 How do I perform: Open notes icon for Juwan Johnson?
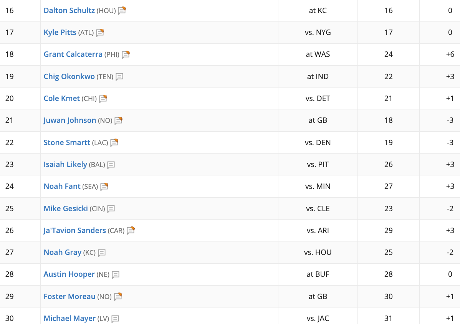pyautogui.click(x=118, y=121)
